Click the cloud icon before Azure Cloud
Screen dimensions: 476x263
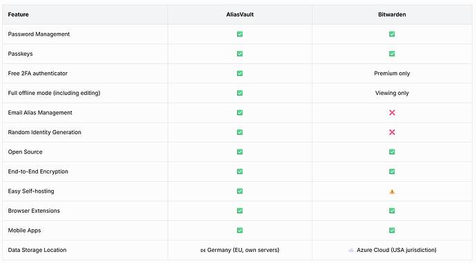pyautogui.click(x=351, y=251)
